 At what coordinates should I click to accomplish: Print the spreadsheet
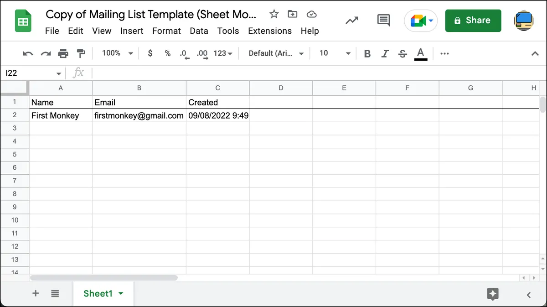63,53
